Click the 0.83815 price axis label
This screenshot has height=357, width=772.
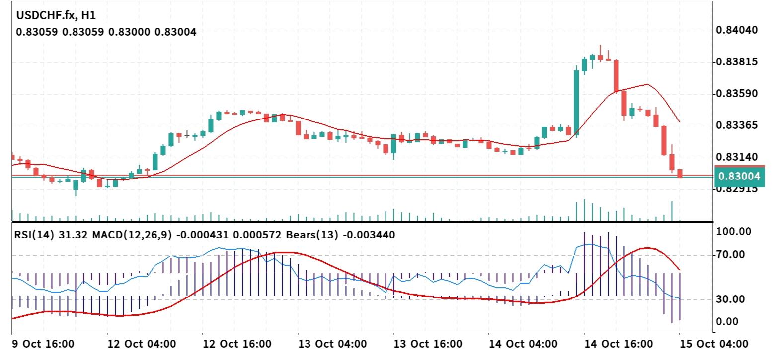coord(737,62)
